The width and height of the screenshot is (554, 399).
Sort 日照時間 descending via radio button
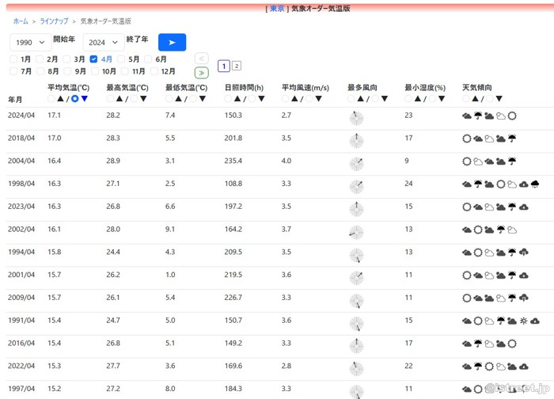pos(252,99)
